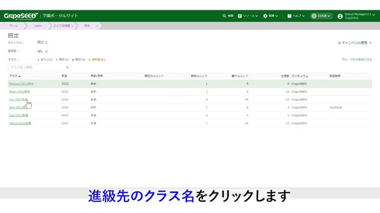Click the 学園ポータルサイト title text
Viewport: 380px width, 213px height.
[60, 16]
